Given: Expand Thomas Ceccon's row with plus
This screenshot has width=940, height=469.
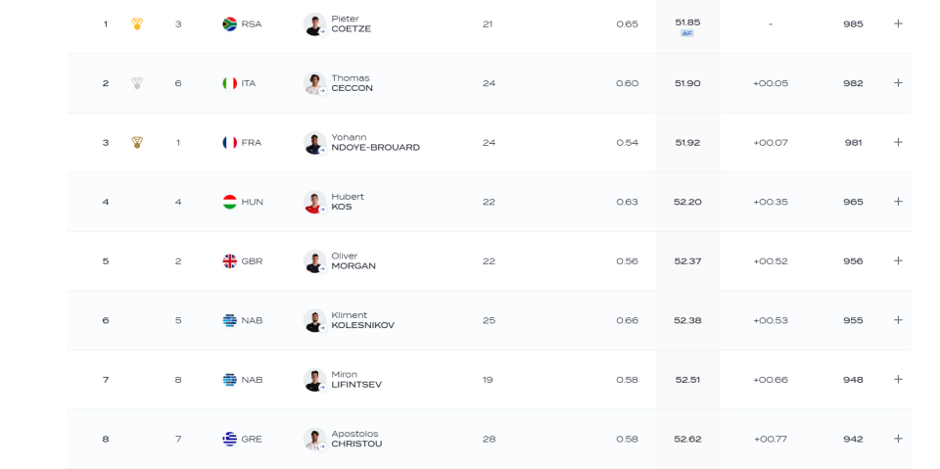Looking at the screenshot, I should tap(898, 83).
